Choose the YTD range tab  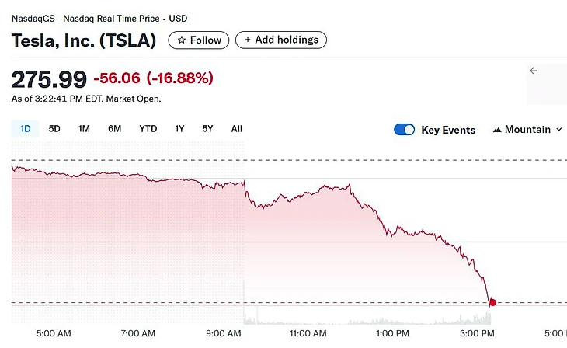tap(148, 129)
